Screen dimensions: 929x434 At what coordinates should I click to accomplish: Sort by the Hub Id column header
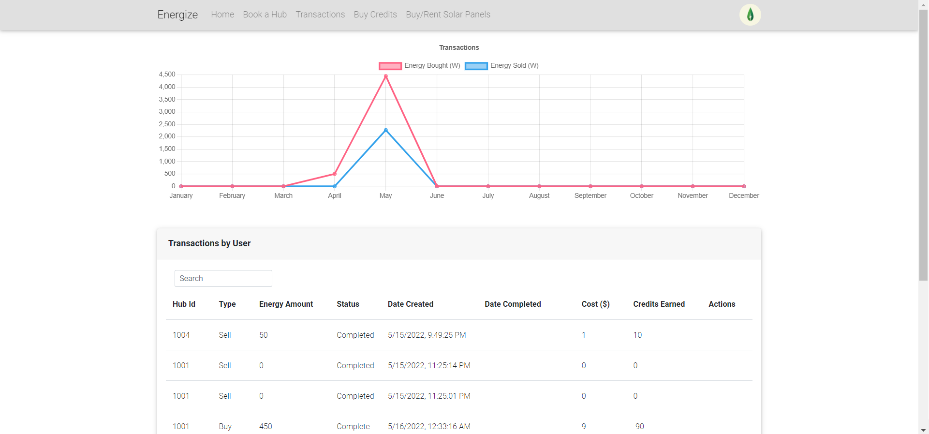click(x=184, y=304)
